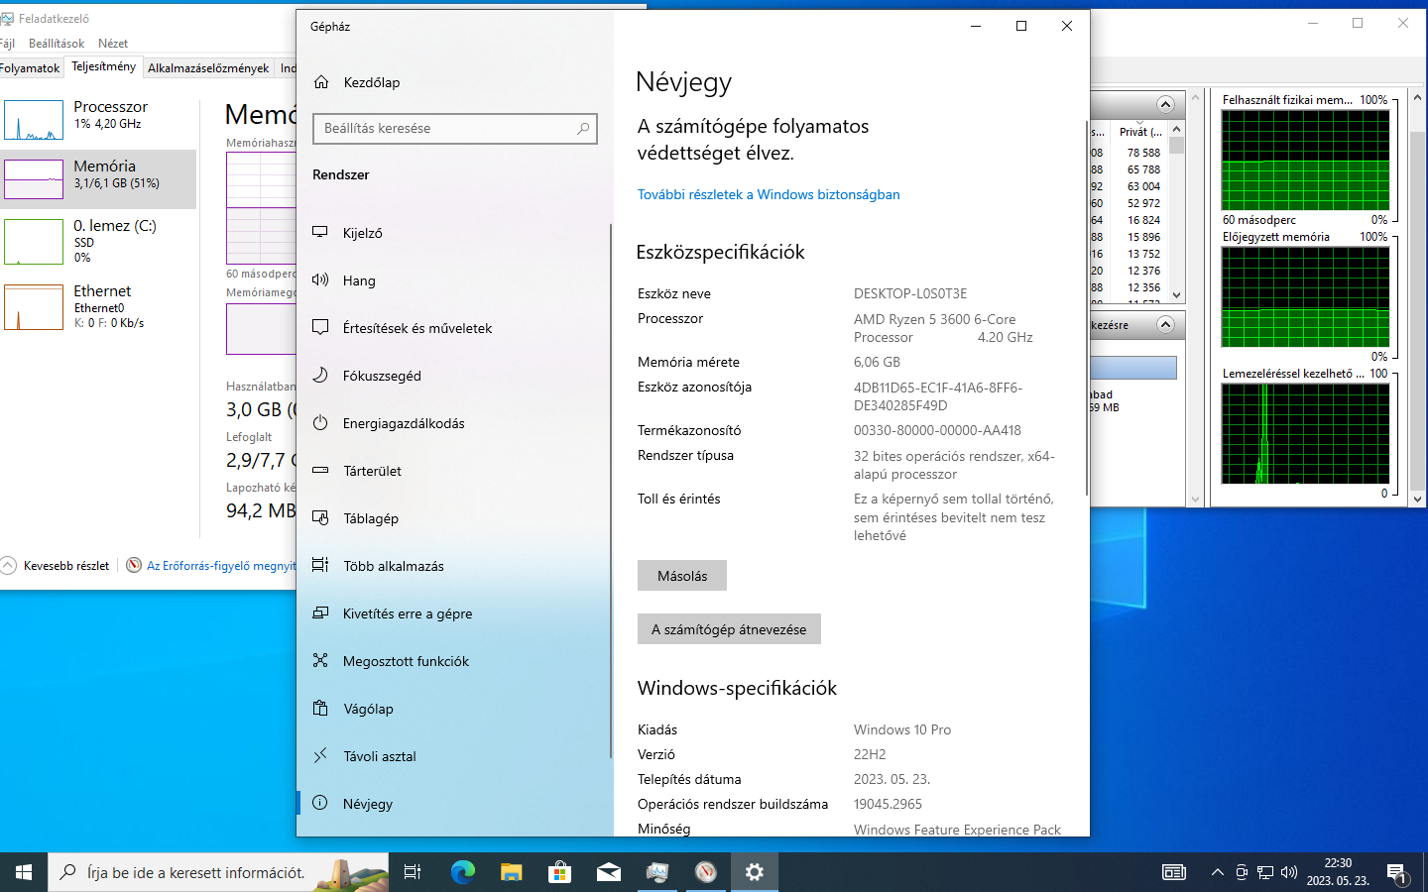Click A számítógép átnevezése button
This screenshot has height=892, width=1428.
click(x=729, y=629)
